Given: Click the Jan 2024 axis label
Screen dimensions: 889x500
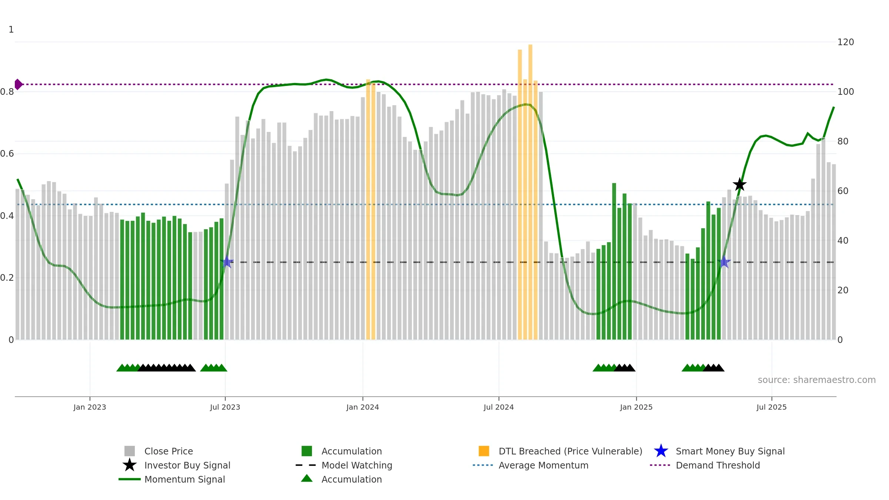Looking at the screenshot, I should coord(363,407).
